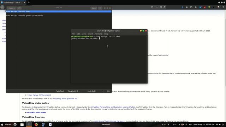Open the gedit menu button beside Save
The image size is (226, 127).
point(100,8)
